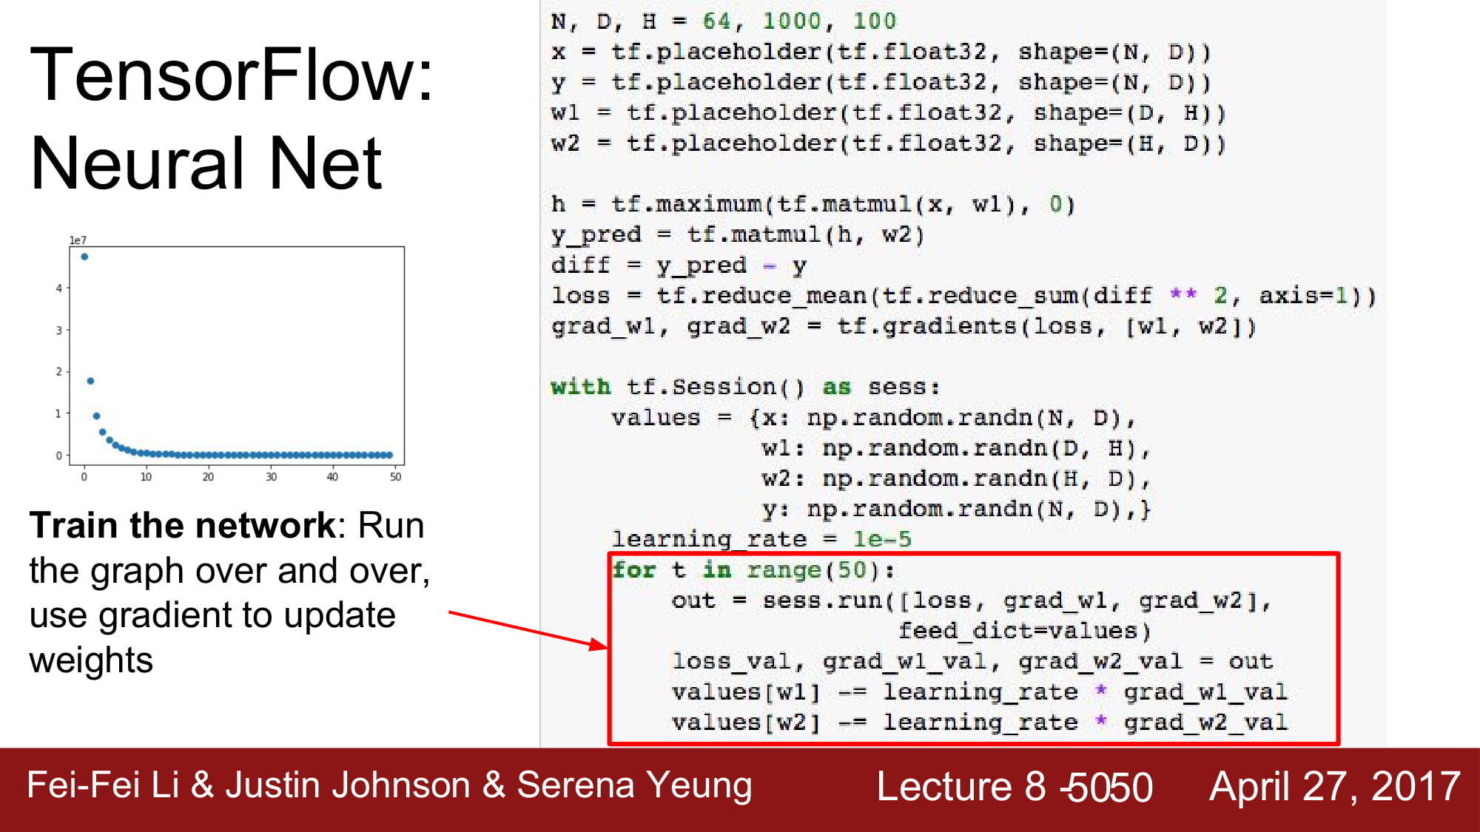Click the footer date 'April 27, 2017'

tap(1335, 786)
